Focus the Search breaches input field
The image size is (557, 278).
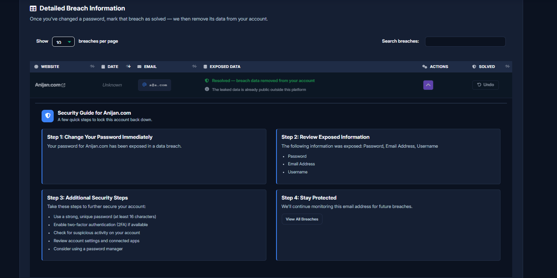[465, 41]
